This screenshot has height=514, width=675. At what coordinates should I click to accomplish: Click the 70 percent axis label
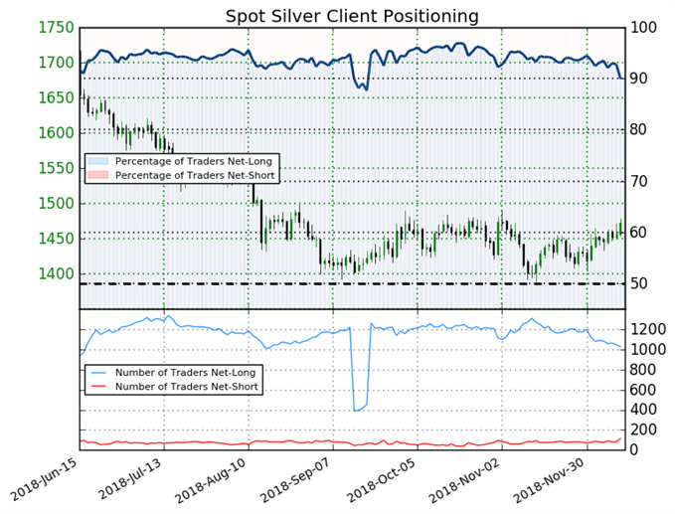(x=639, y=182)
